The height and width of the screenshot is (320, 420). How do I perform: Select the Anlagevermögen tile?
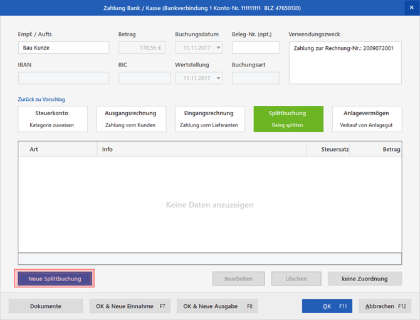[366, 119]
